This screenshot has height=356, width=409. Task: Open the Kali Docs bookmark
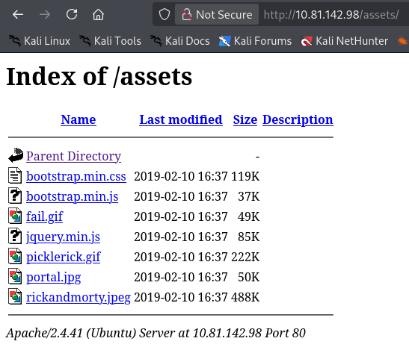[x=180, y=41]
